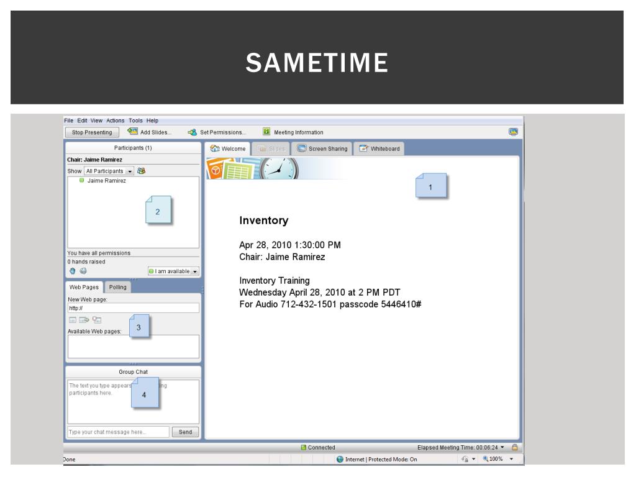Screen dimensions: 636x477
Task: Click the Elapsed Meeting Time: 00:06:24 text
Action: click(x=458, y=447)
